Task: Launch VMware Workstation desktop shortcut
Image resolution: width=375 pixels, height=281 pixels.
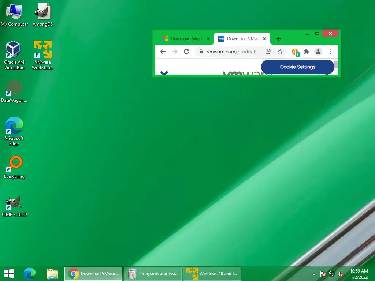Action: click(x=42, y=55)
